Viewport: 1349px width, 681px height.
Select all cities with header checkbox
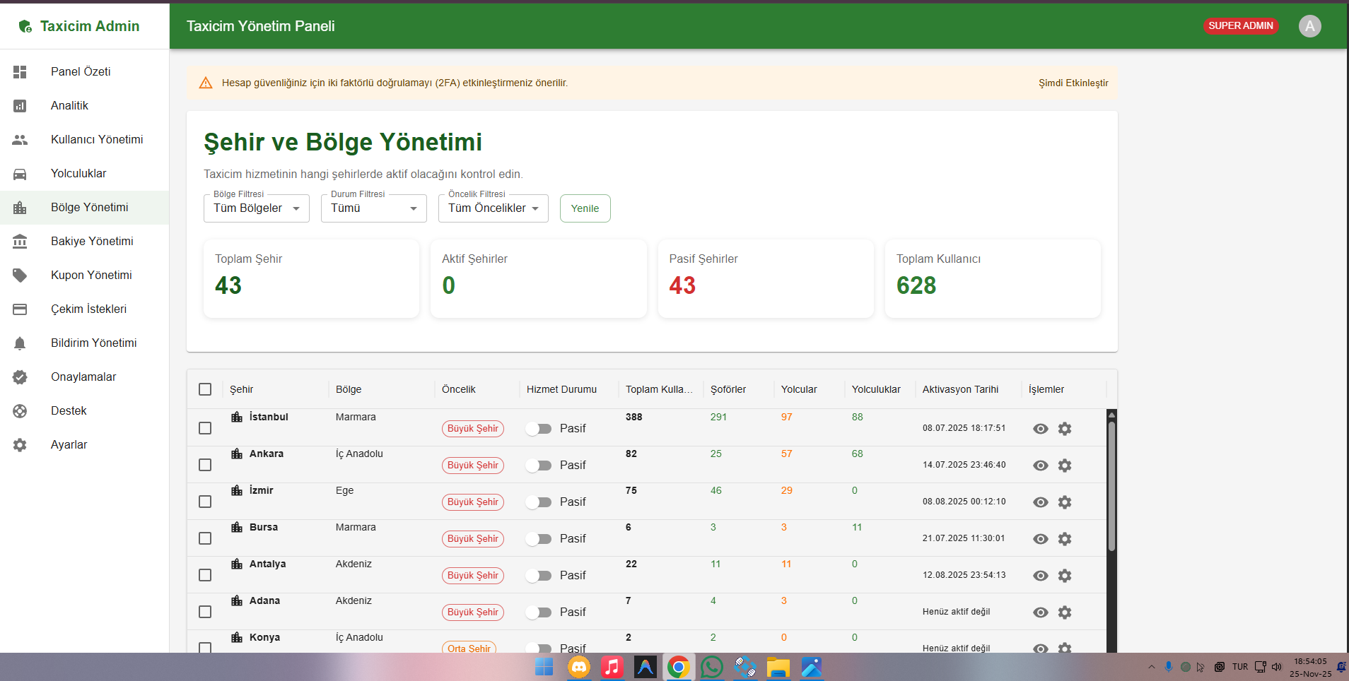click(205, 389)
